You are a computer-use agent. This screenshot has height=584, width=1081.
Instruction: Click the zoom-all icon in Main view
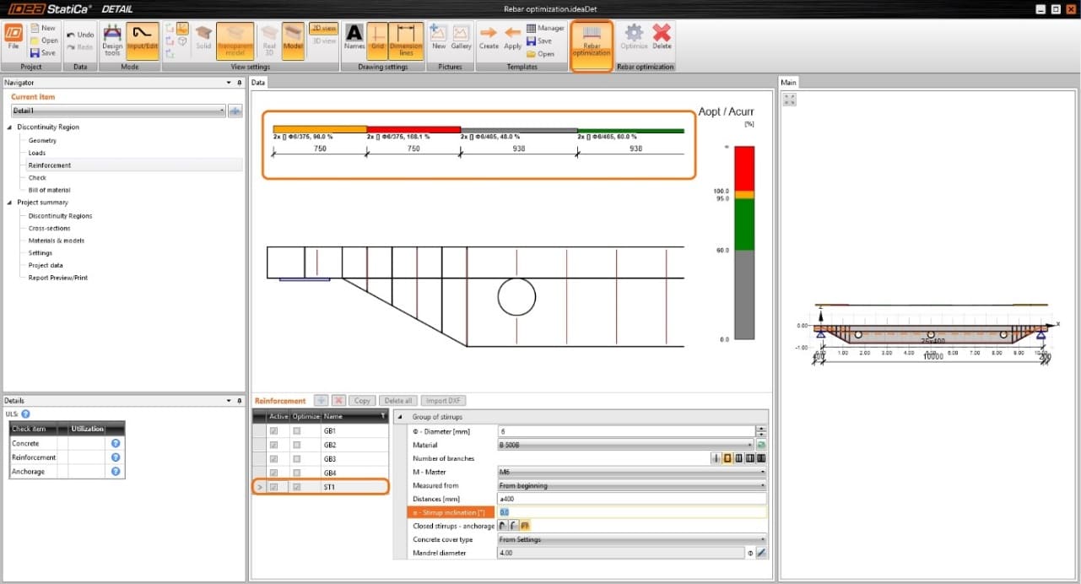790,99
